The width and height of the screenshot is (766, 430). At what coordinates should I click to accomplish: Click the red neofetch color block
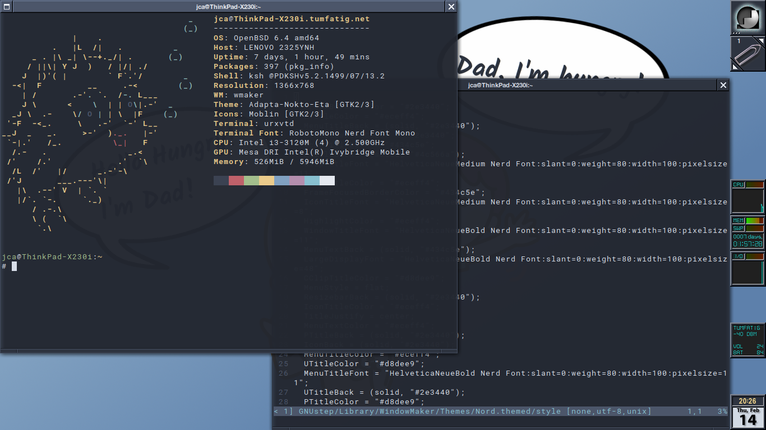(236, 180)
